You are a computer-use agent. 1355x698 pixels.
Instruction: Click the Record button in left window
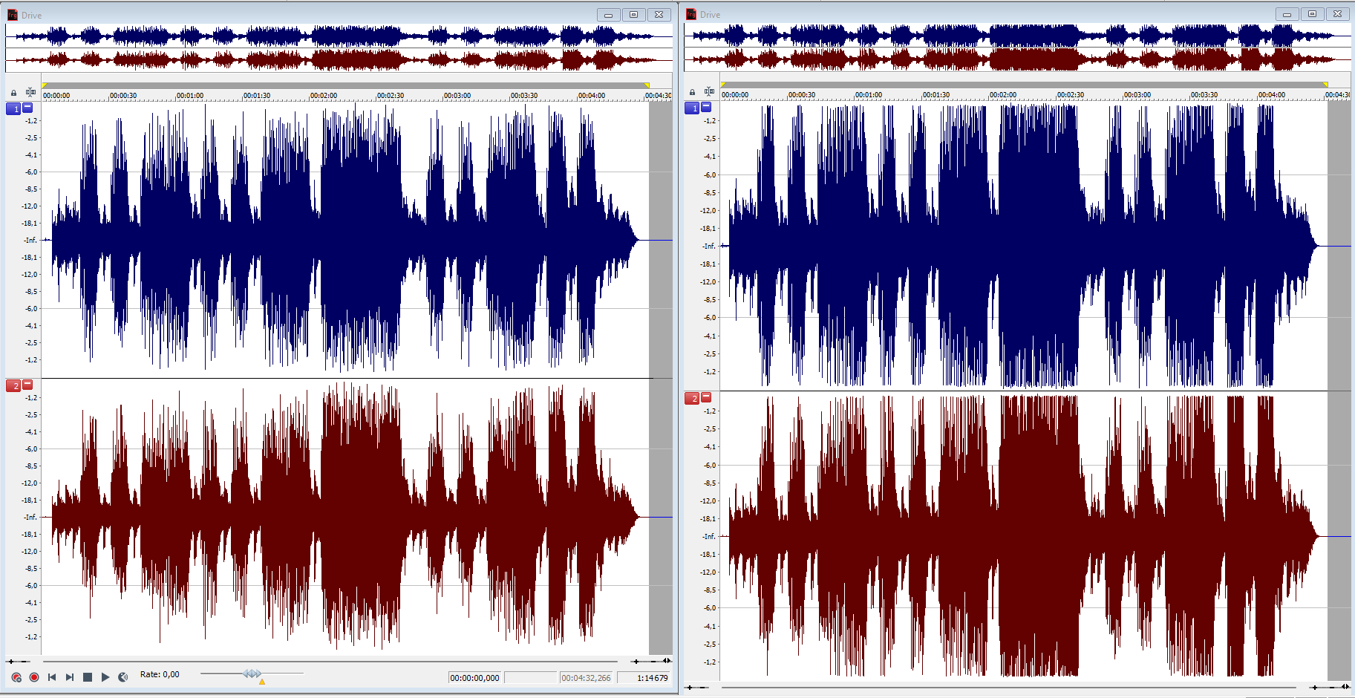click(34, 677)
